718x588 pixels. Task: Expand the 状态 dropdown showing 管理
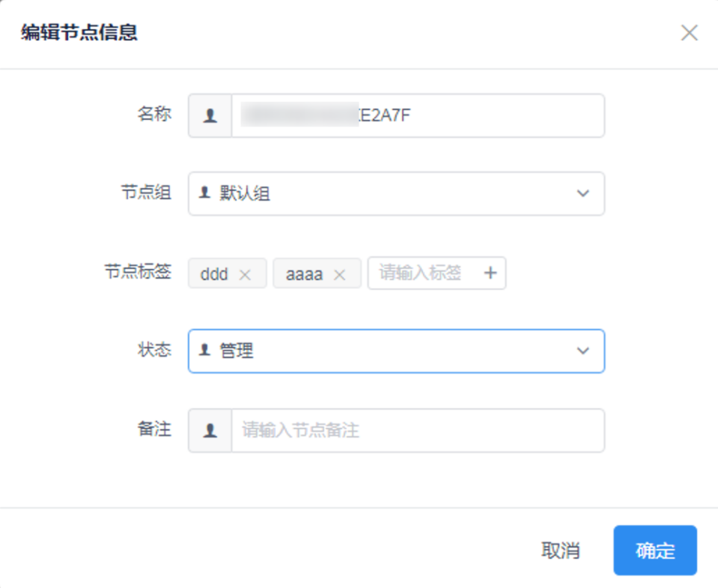397,351
